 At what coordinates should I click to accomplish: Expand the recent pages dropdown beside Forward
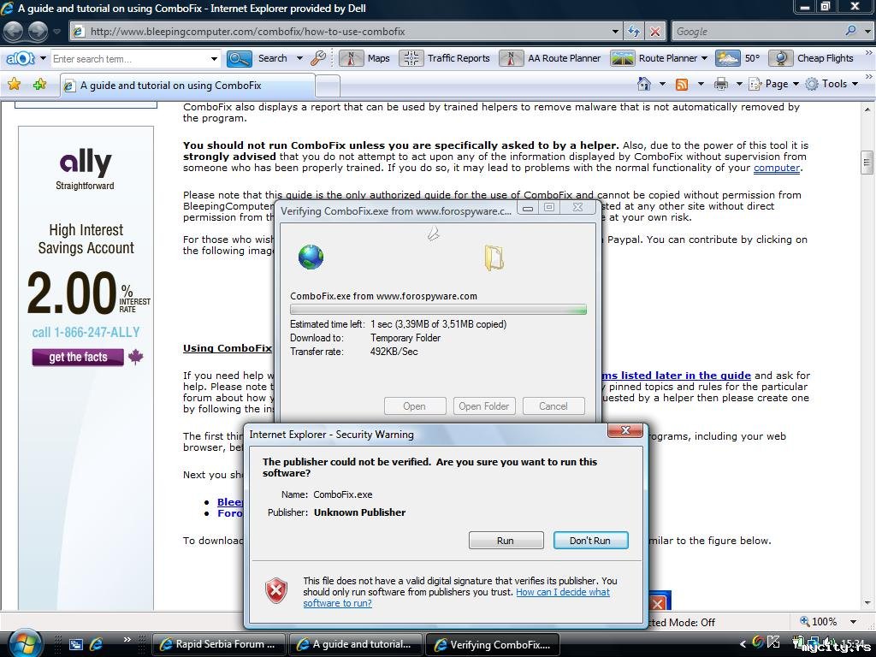tap(56, 32)
